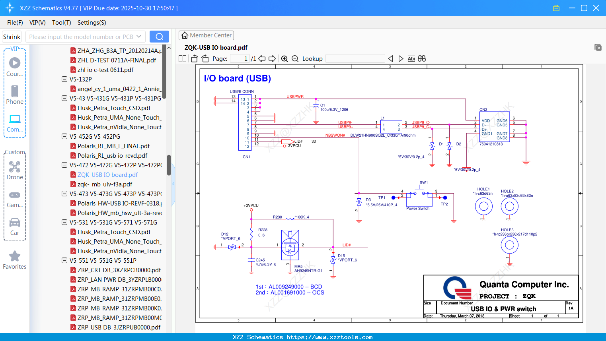Select the Car category icon
Image resolution: width=606 pixels, height=341 pixels.
point(15,226)
